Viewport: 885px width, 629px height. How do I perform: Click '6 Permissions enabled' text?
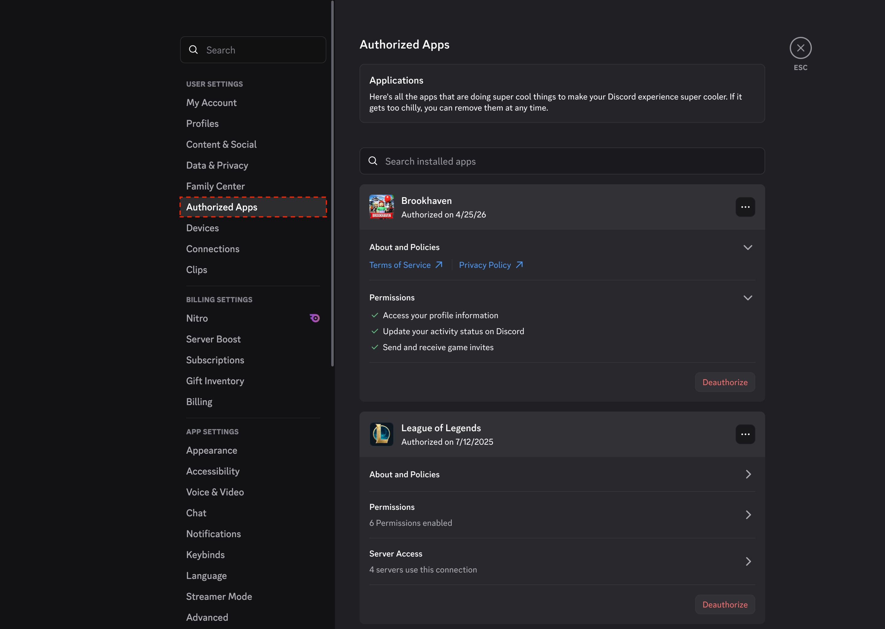click(x=410, y=523)
